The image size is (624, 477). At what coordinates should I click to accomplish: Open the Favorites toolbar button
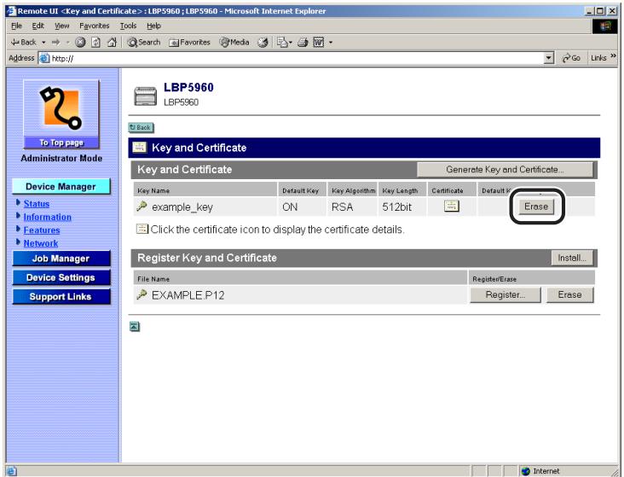point(189,43)
